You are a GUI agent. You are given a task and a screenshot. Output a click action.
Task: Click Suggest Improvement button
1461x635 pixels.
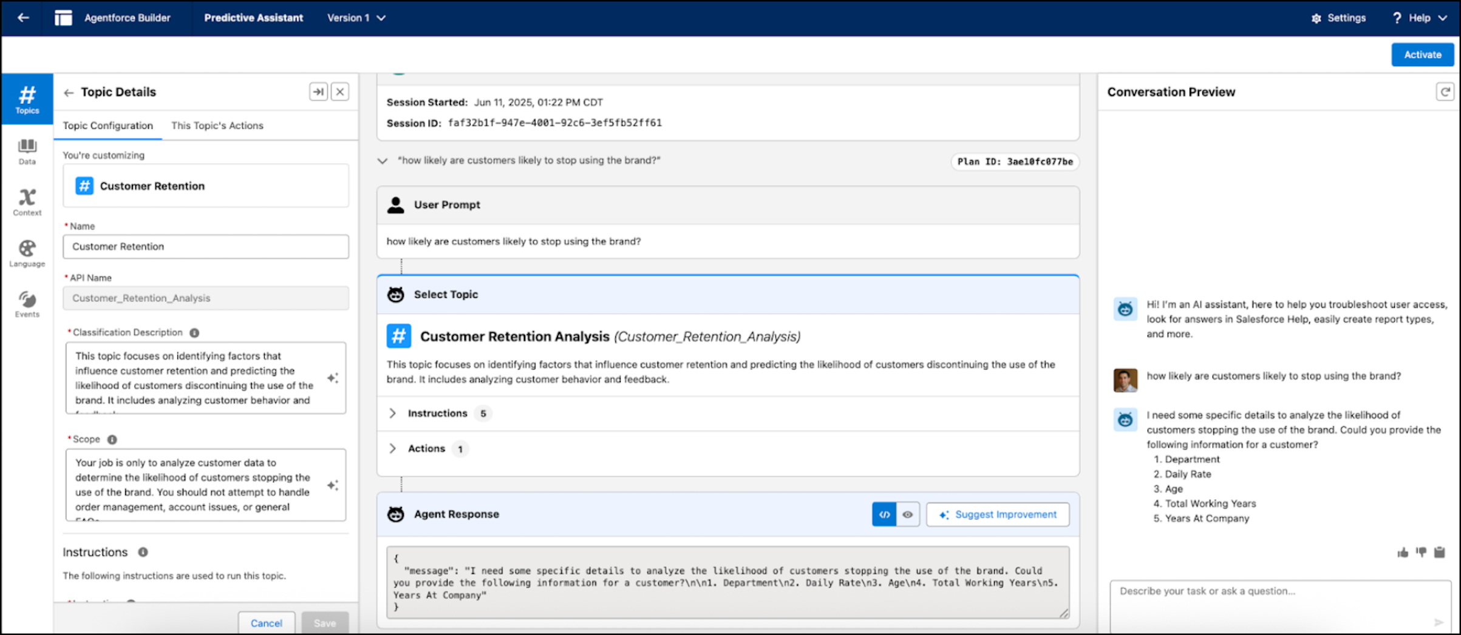[x=998, y=514]
